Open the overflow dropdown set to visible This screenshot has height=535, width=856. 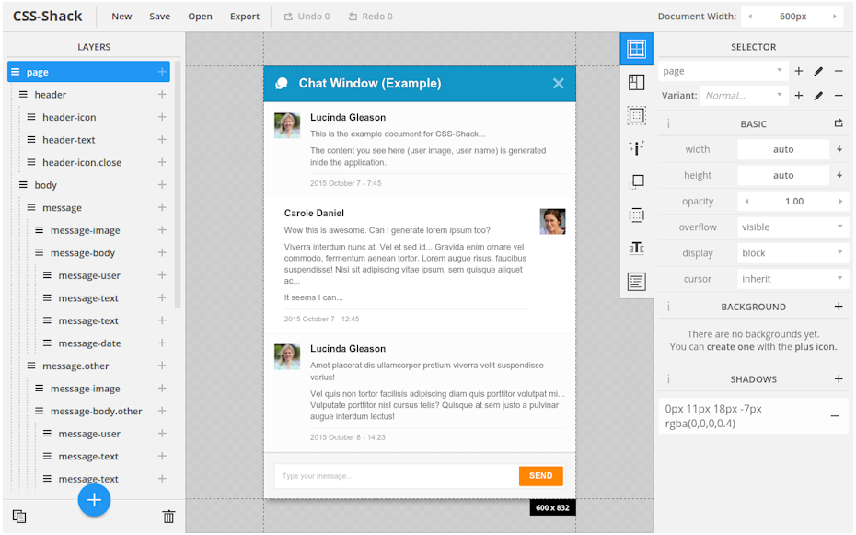click(792, 227)
